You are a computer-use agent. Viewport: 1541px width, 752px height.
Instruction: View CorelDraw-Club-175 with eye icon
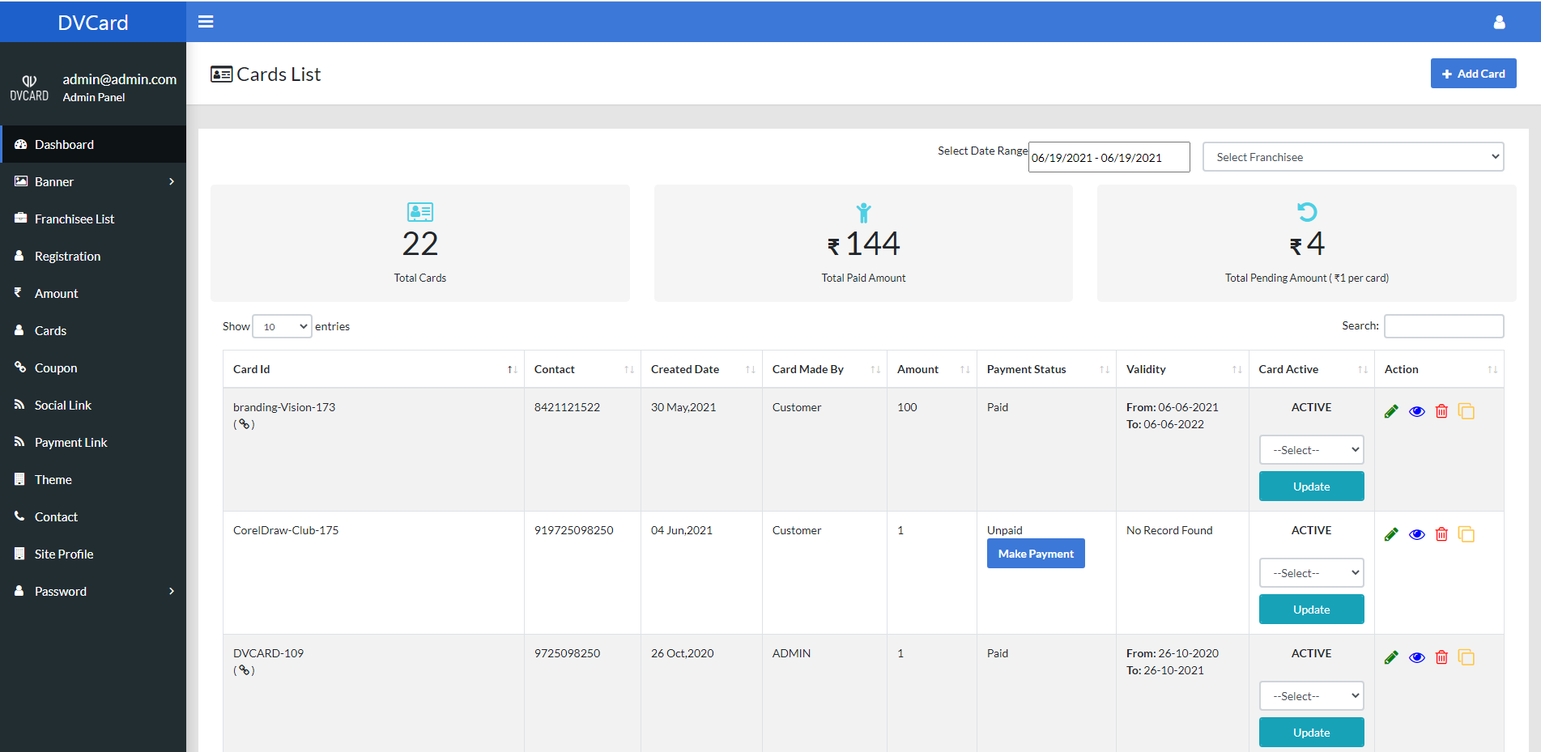point(1416,534)
